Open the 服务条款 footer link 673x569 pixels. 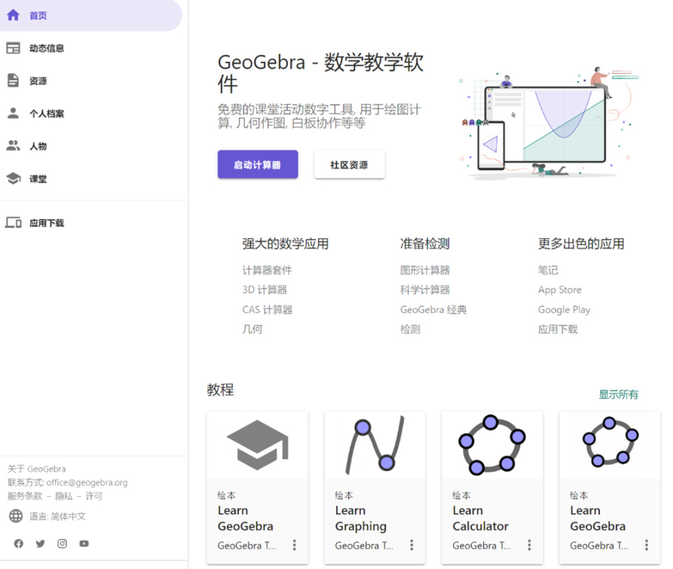pos(25,496)
